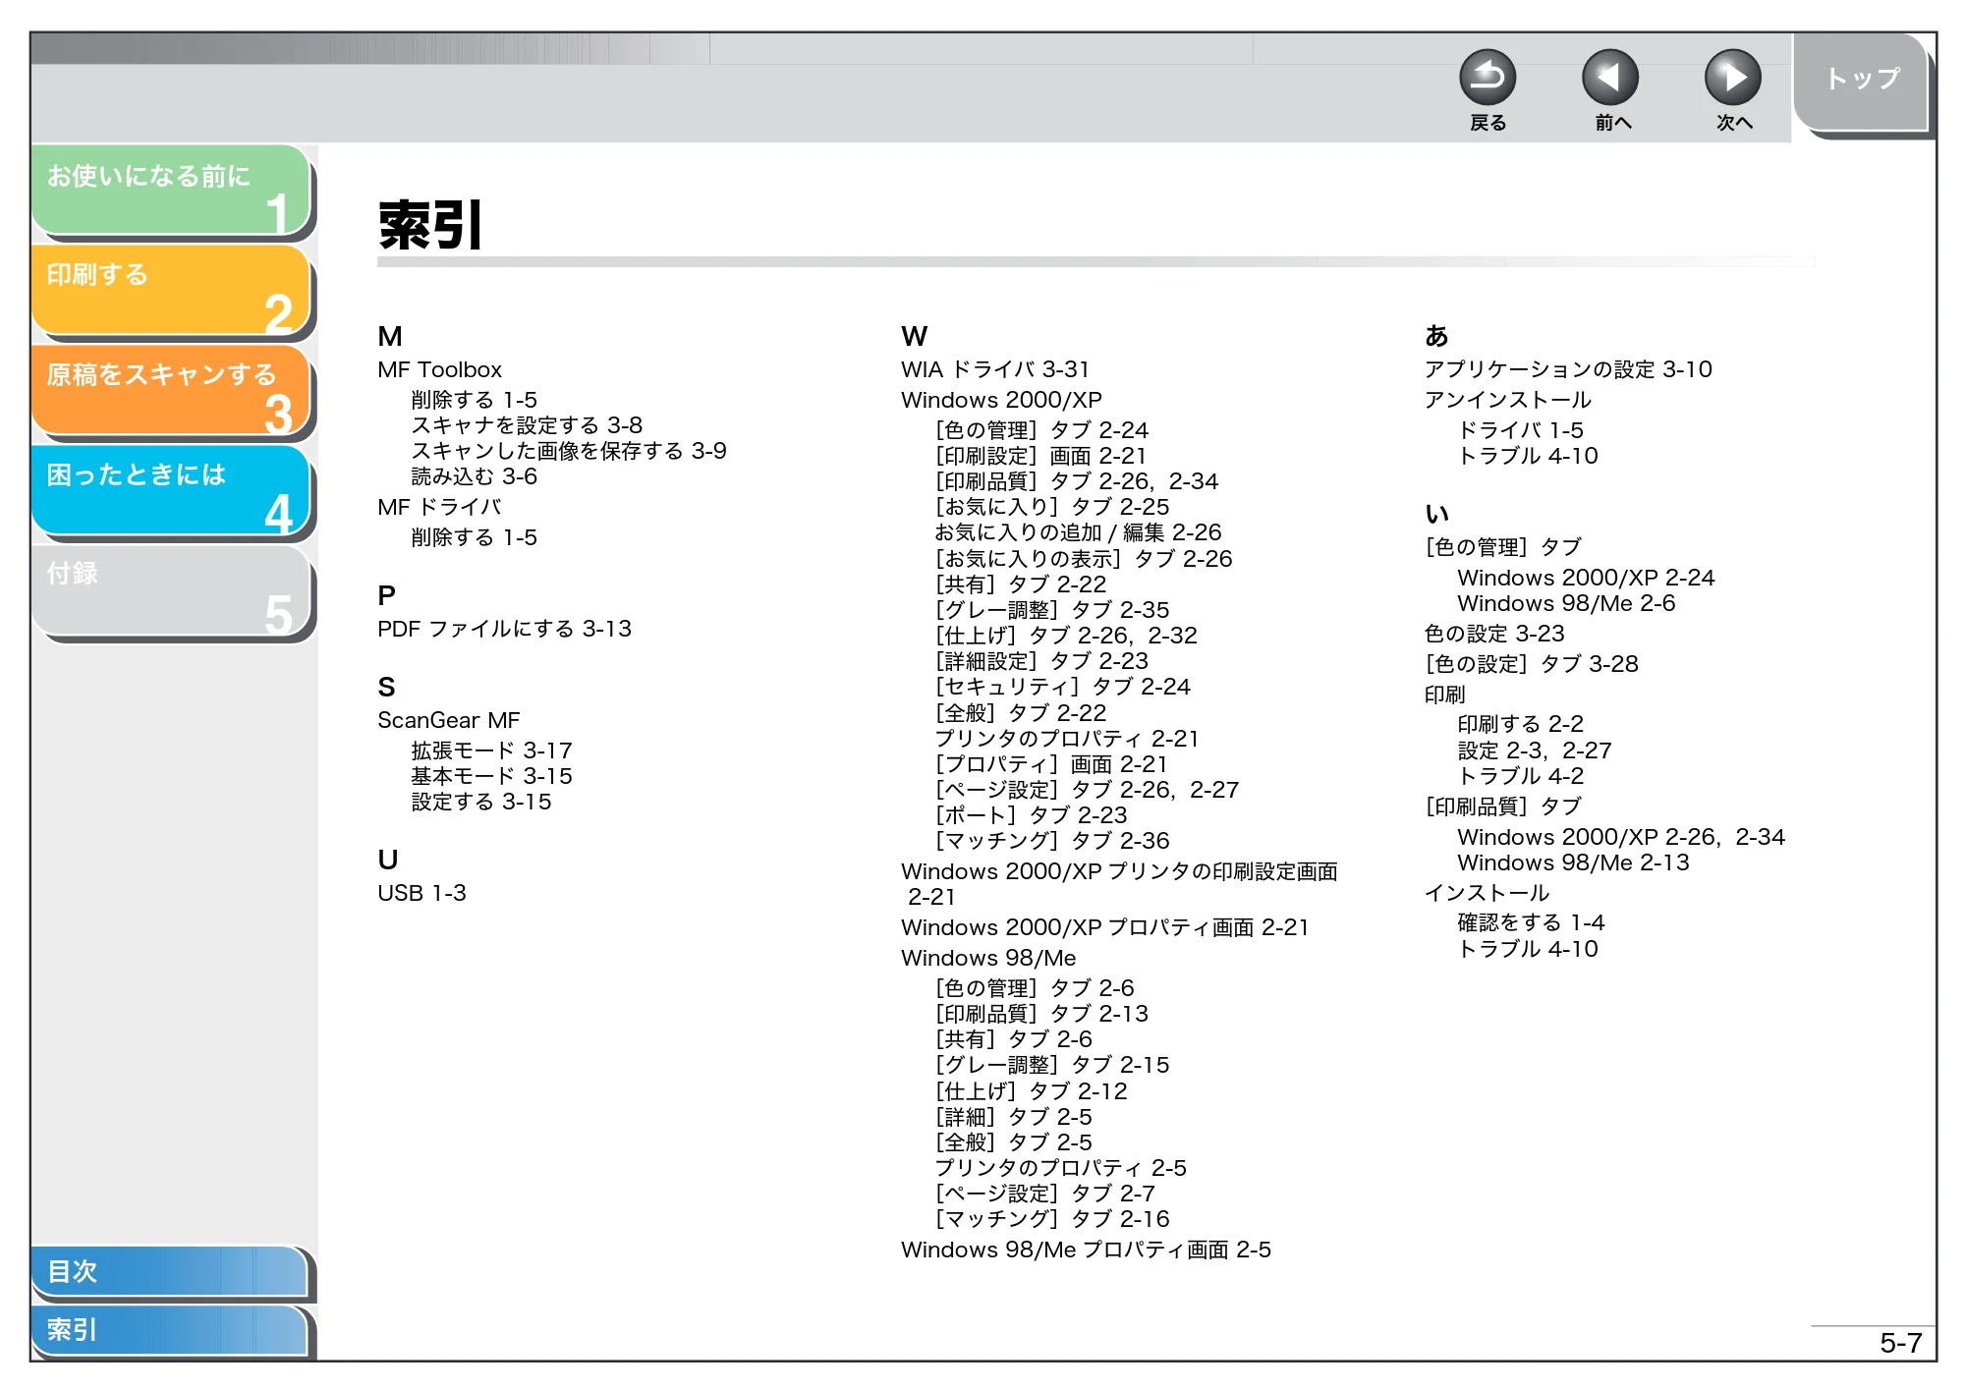Click index entry USB 1-3

pos(421,893)
